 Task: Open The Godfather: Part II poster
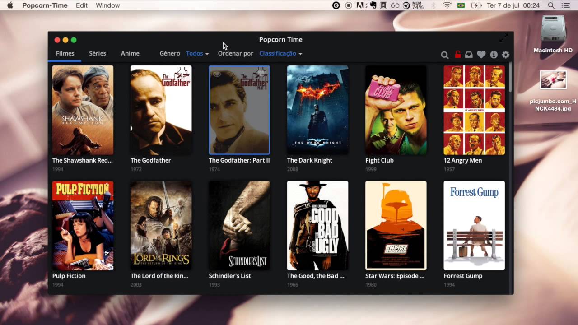pos(239,110)
